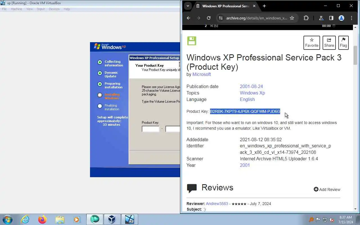Click the scroll down arrow in Chrome
The image size is (360, 225).
355,209
